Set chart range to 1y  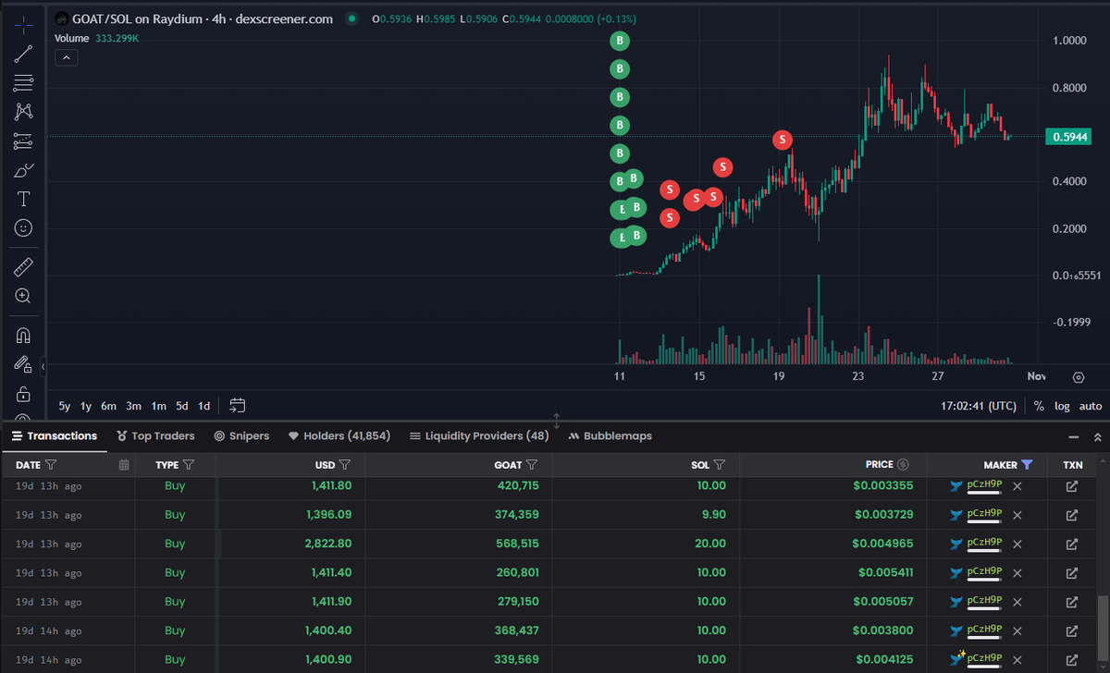(86, 406)
